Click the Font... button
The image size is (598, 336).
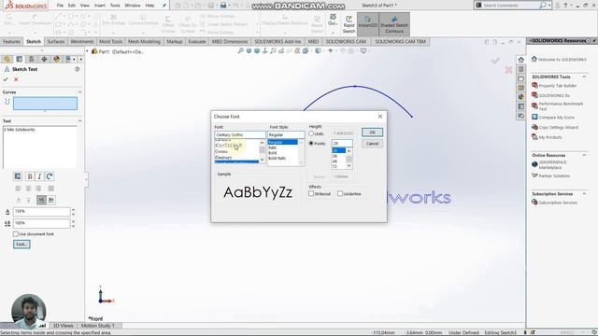pyautogui.click(x=21, y=245)
